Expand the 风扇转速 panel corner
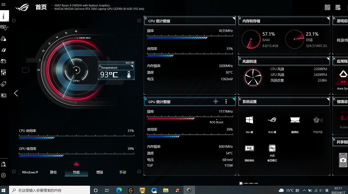Screen dimensions: 348x194 tap(328, 59)
